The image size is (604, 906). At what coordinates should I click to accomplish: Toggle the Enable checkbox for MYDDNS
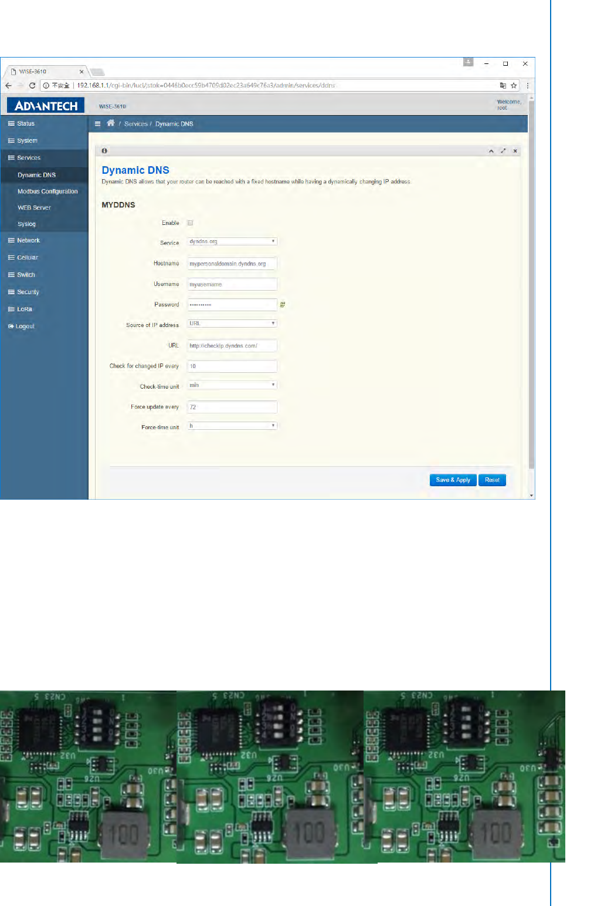[x=190, y=223]
